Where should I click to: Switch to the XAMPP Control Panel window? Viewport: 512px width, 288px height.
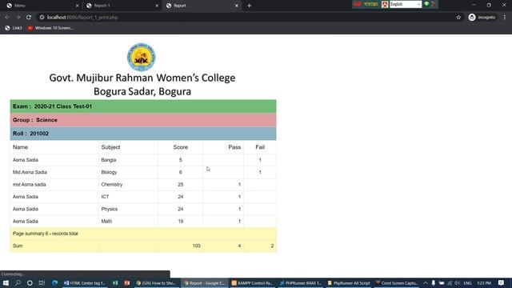click(252, 282)
